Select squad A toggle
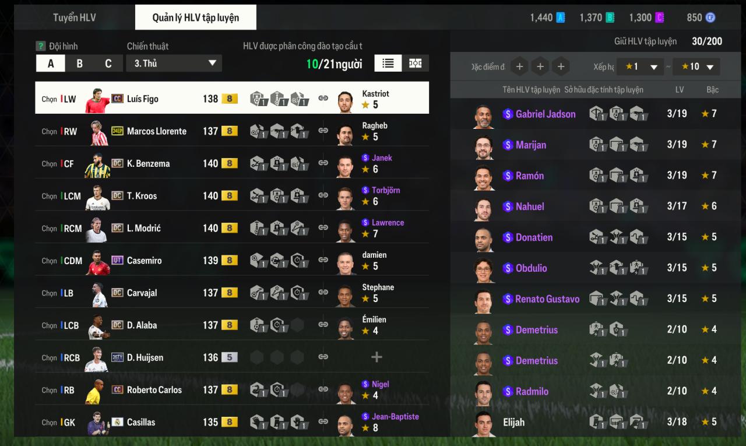Screen dimensions: 746x446 tap(51, 64)
